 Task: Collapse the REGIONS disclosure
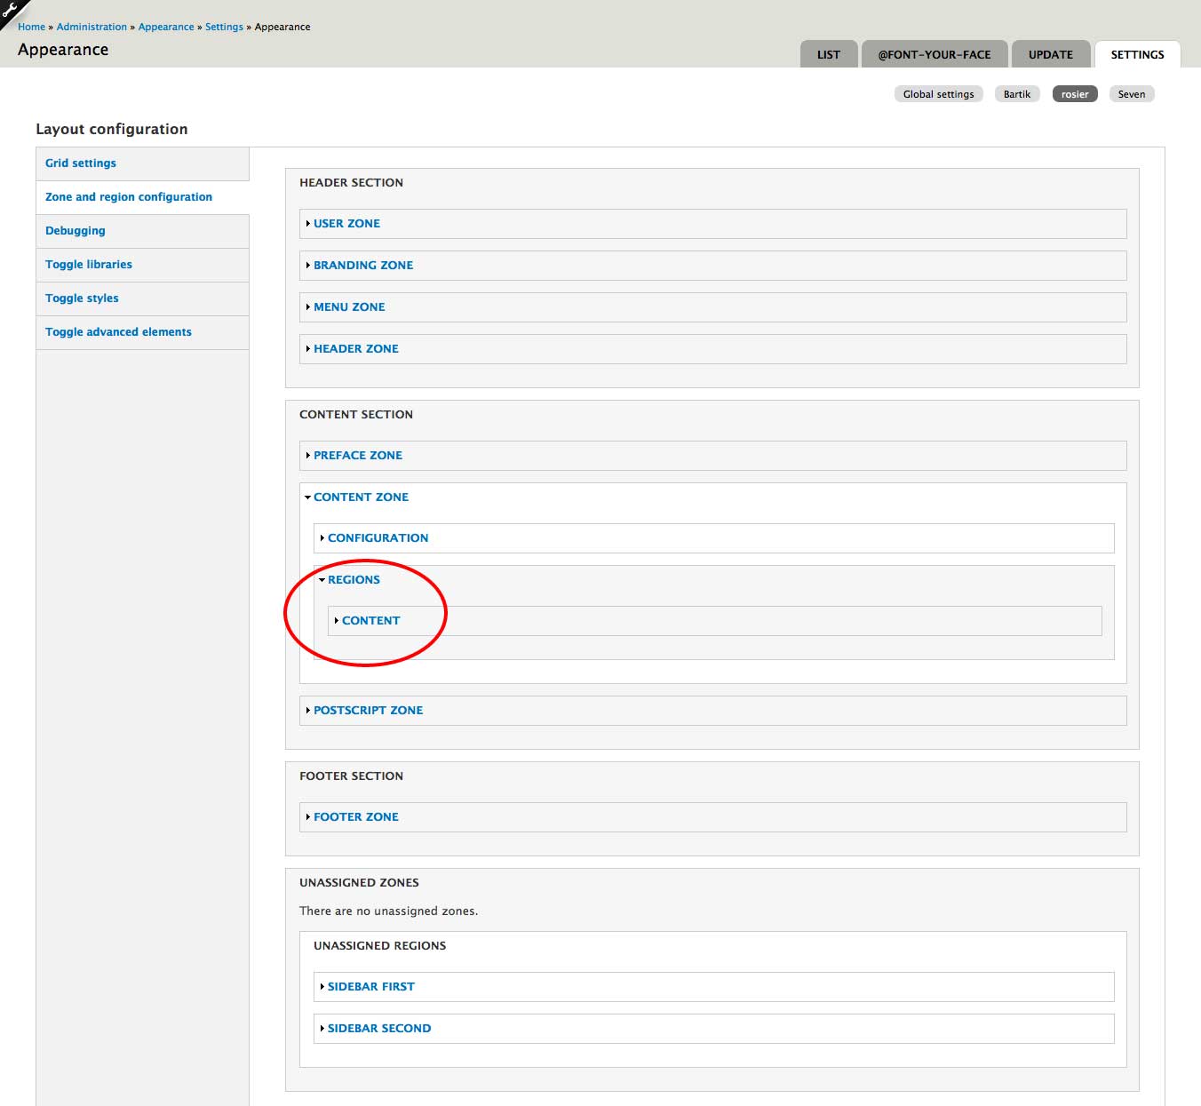[354, 579]
